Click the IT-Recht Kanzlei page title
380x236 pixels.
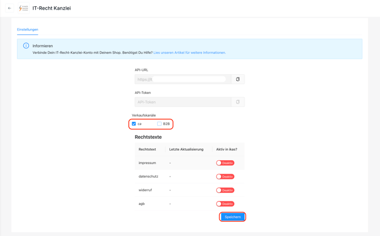pos(52,8)
